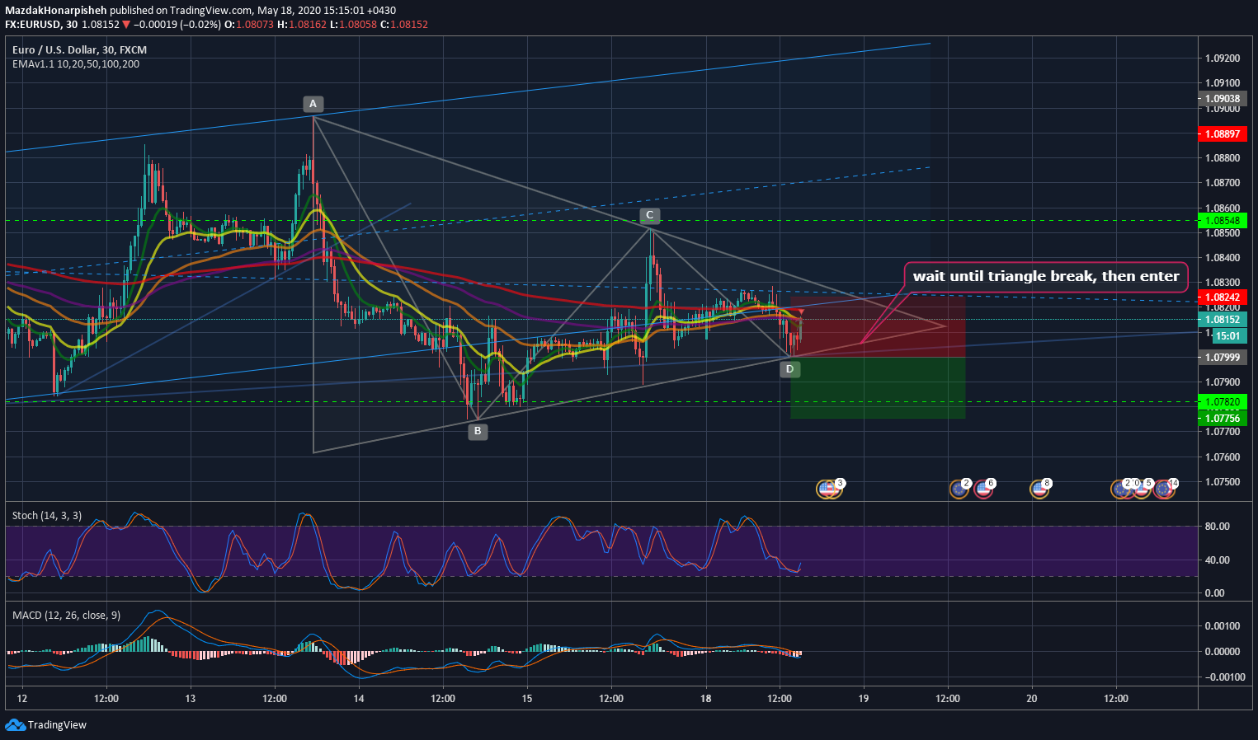Click the red stop-loss zone of short position
The image size is (1258, 740).
click(878, 327)
